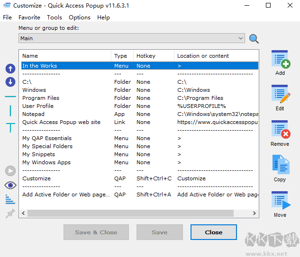Move selected item down with arrow icon

[10, 82]
